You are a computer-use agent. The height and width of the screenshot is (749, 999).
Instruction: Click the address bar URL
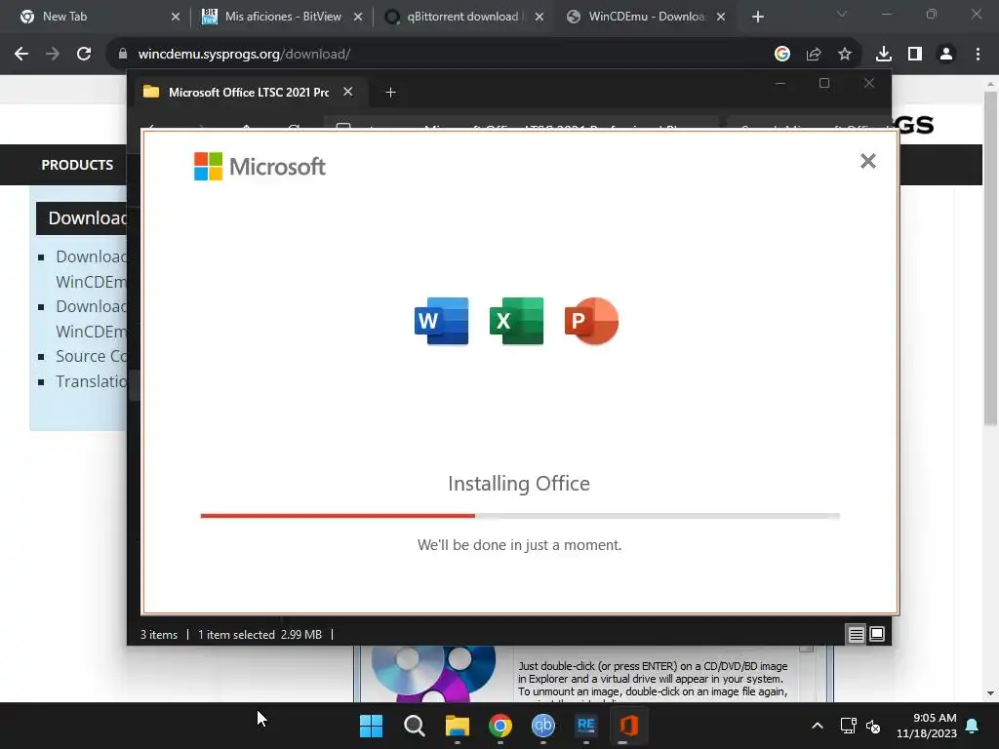click(244, 55)
